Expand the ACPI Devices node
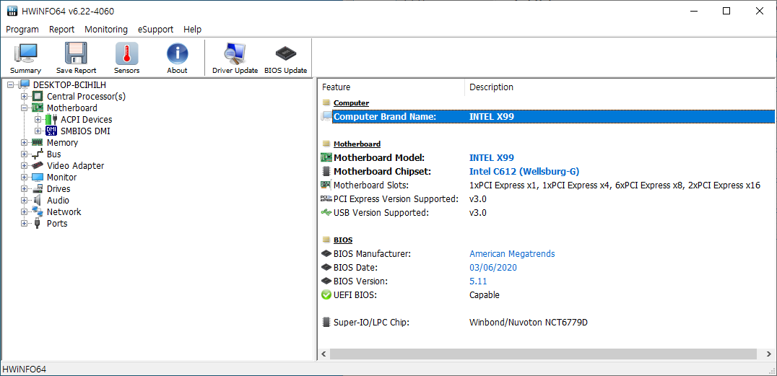 pyautogui.click(x=38, y=119)
